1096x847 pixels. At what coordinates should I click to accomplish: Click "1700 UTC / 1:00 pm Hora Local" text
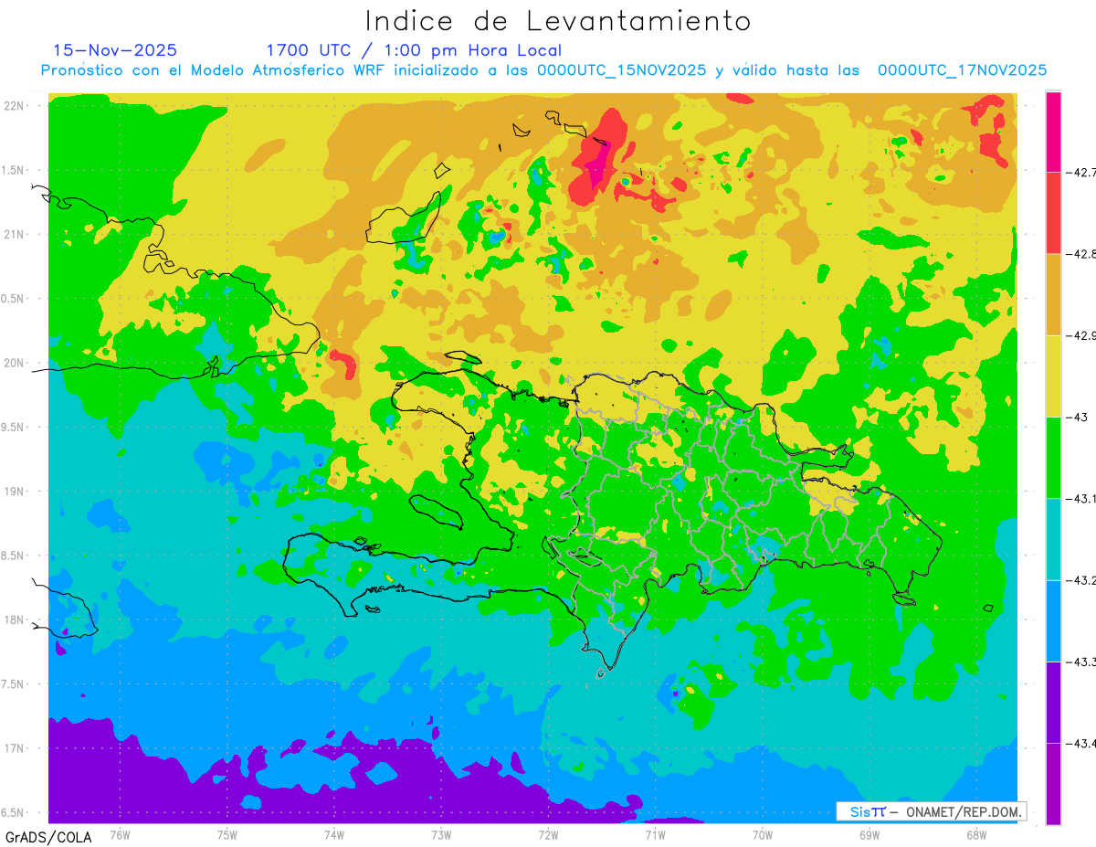pos(414,51)
